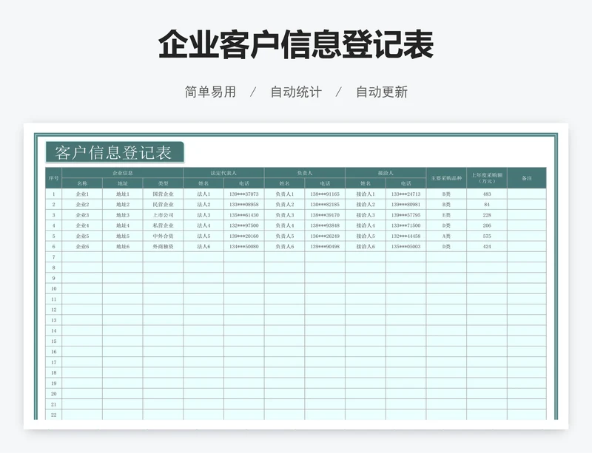Select 姓名 sub-header under 负责人
Image resolution: width=592 pixels, height=453 pixels.
click(284, 183)
